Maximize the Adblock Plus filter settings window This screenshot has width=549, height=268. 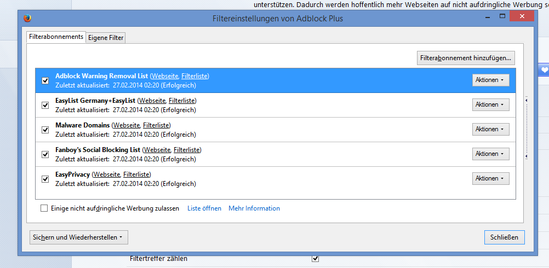coord(502,16)
